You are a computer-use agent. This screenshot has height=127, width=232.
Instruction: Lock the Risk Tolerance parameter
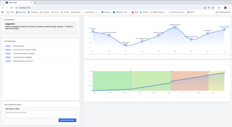[x=208, y=51]
